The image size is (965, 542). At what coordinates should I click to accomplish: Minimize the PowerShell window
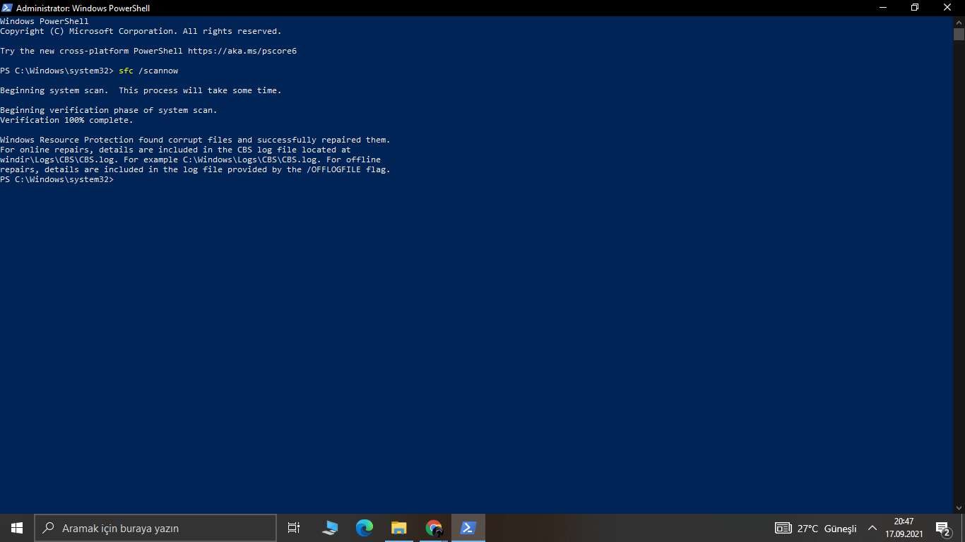pyautogui.click(x=883, y=8)
